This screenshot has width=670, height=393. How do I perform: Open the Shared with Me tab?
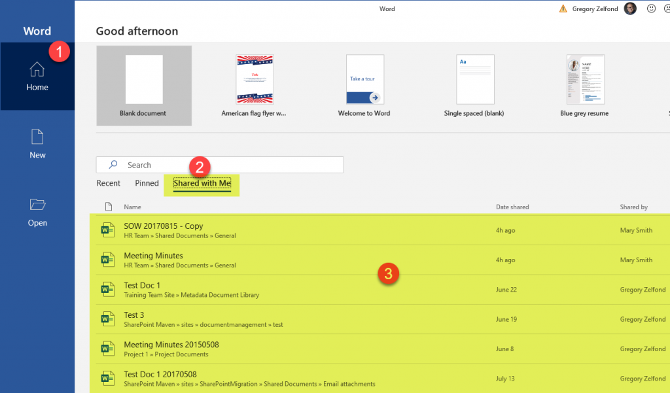[202, 184]
